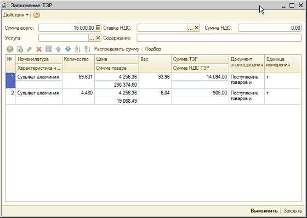Click Распределить сумму command

click(116, 49)
